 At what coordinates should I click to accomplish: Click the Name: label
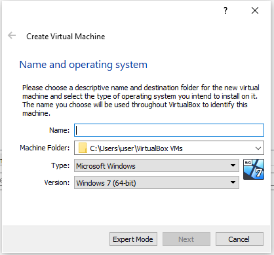(59, 130)
